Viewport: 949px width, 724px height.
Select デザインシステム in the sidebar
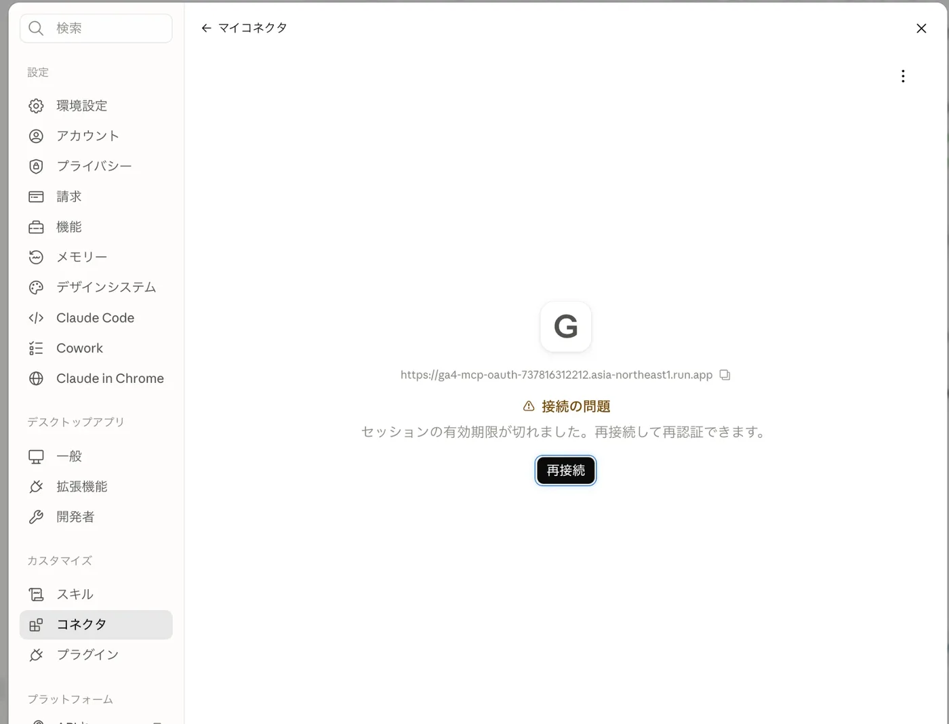tap(96, 287)
